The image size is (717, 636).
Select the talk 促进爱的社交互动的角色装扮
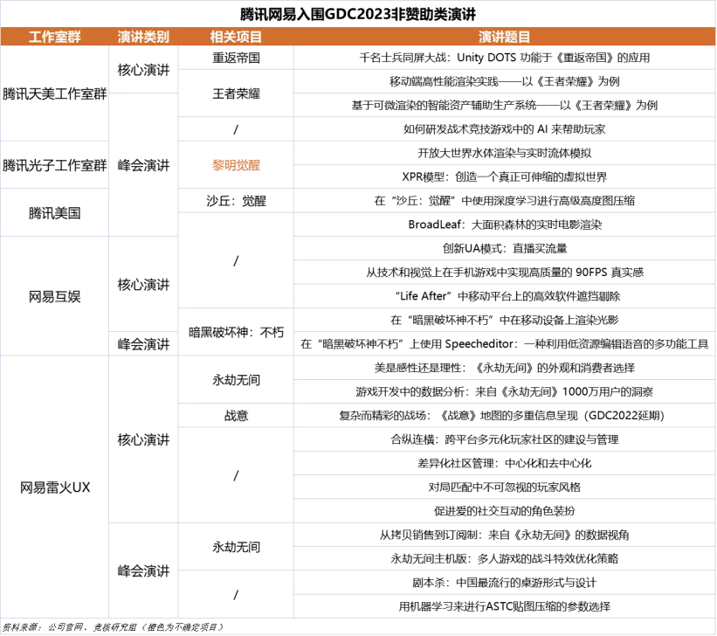505,511
